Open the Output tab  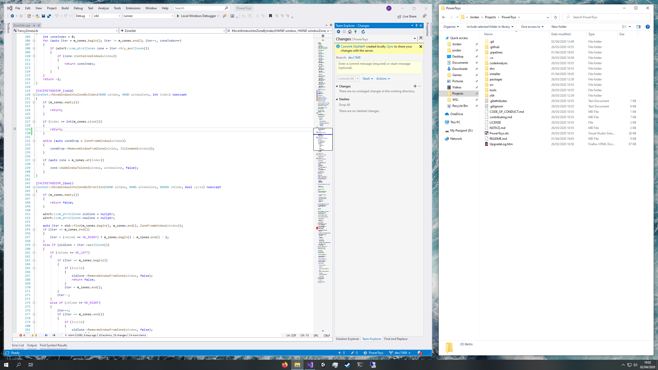[x=32, y=345]
